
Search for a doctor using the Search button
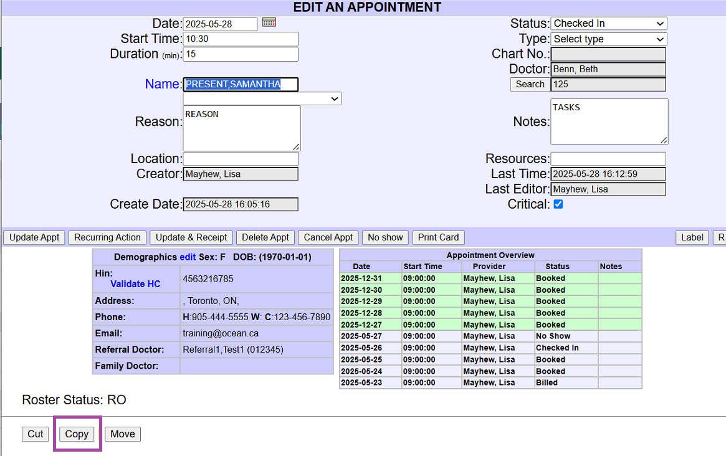click(530, 84)
